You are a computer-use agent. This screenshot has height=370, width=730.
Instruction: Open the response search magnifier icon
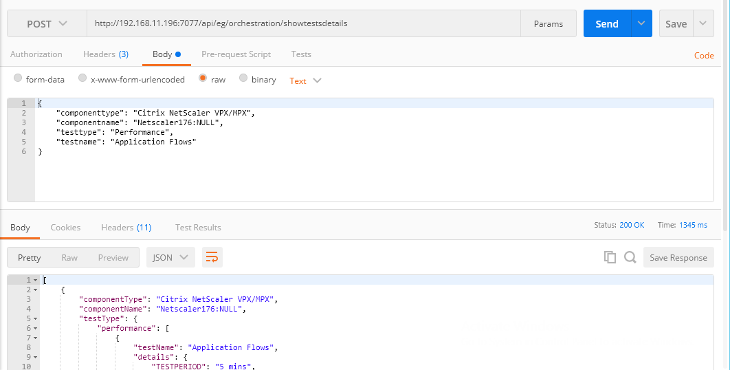click(x=630, y=257)
